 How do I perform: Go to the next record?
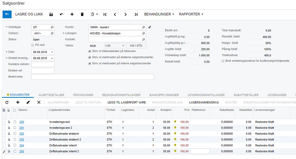pyautogui.click(x=126, y=14)
